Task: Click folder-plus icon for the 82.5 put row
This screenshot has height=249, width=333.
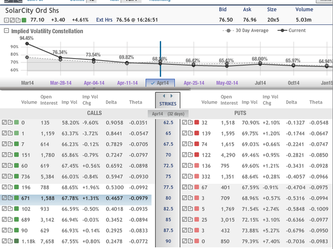Action: tap(190, 209)
